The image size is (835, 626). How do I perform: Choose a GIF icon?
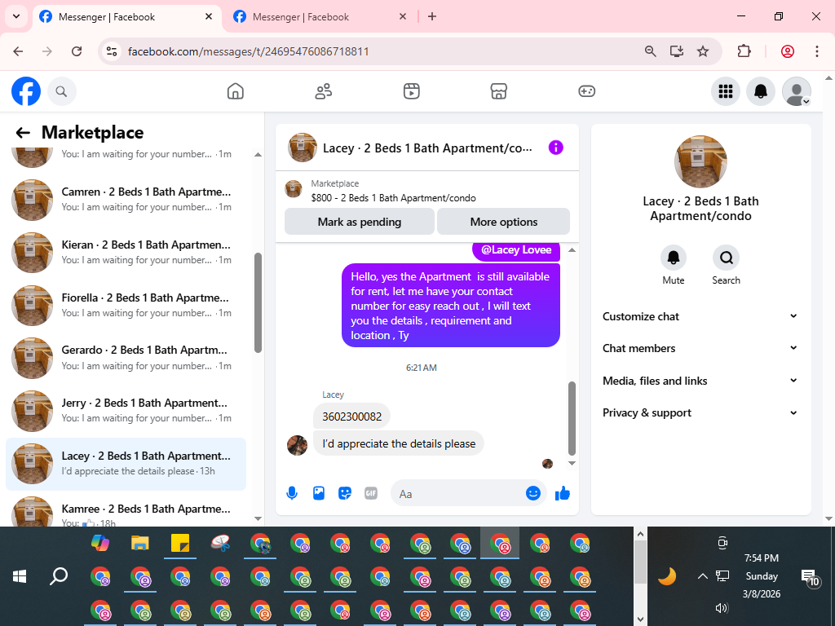click(371, 493)
